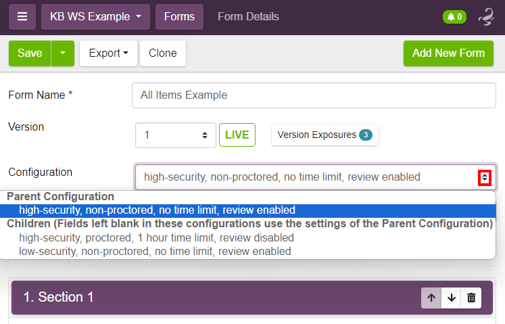This screenshot has height=324, width=505.
Task: Open the Version number selector
Action: [176, 135]
